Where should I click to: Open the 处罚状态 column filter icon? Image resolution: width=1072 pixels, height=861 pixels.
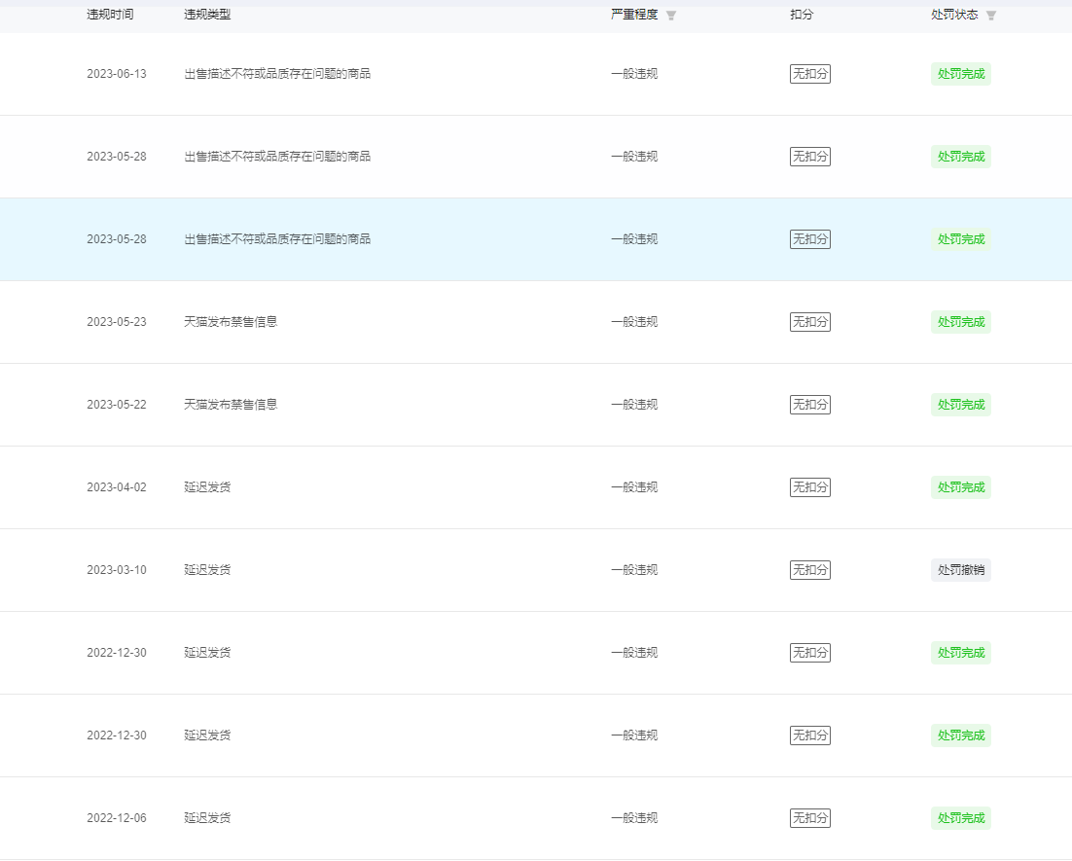pos(990,16)
